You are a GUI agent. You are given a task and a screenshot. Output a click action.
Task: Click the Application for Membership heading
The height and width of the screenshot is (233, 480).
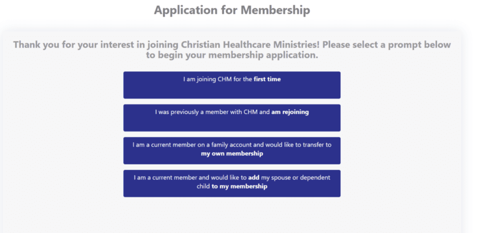pos(232,10)
